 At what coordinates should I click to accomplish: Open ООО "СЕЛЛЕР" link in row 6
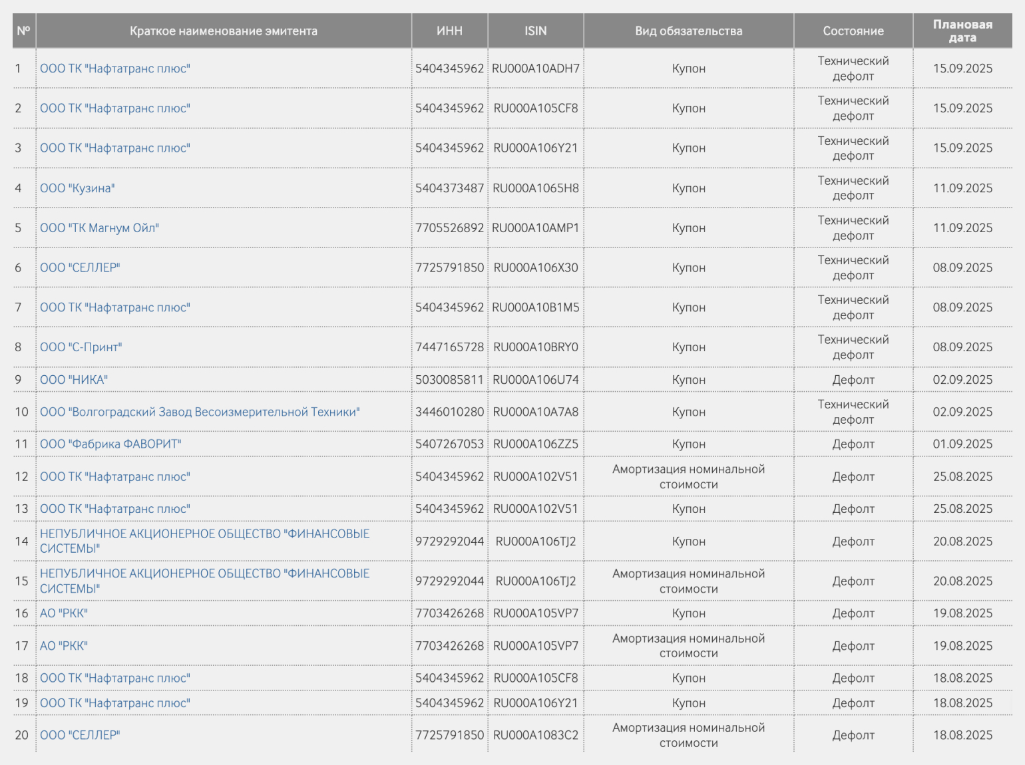80,267
